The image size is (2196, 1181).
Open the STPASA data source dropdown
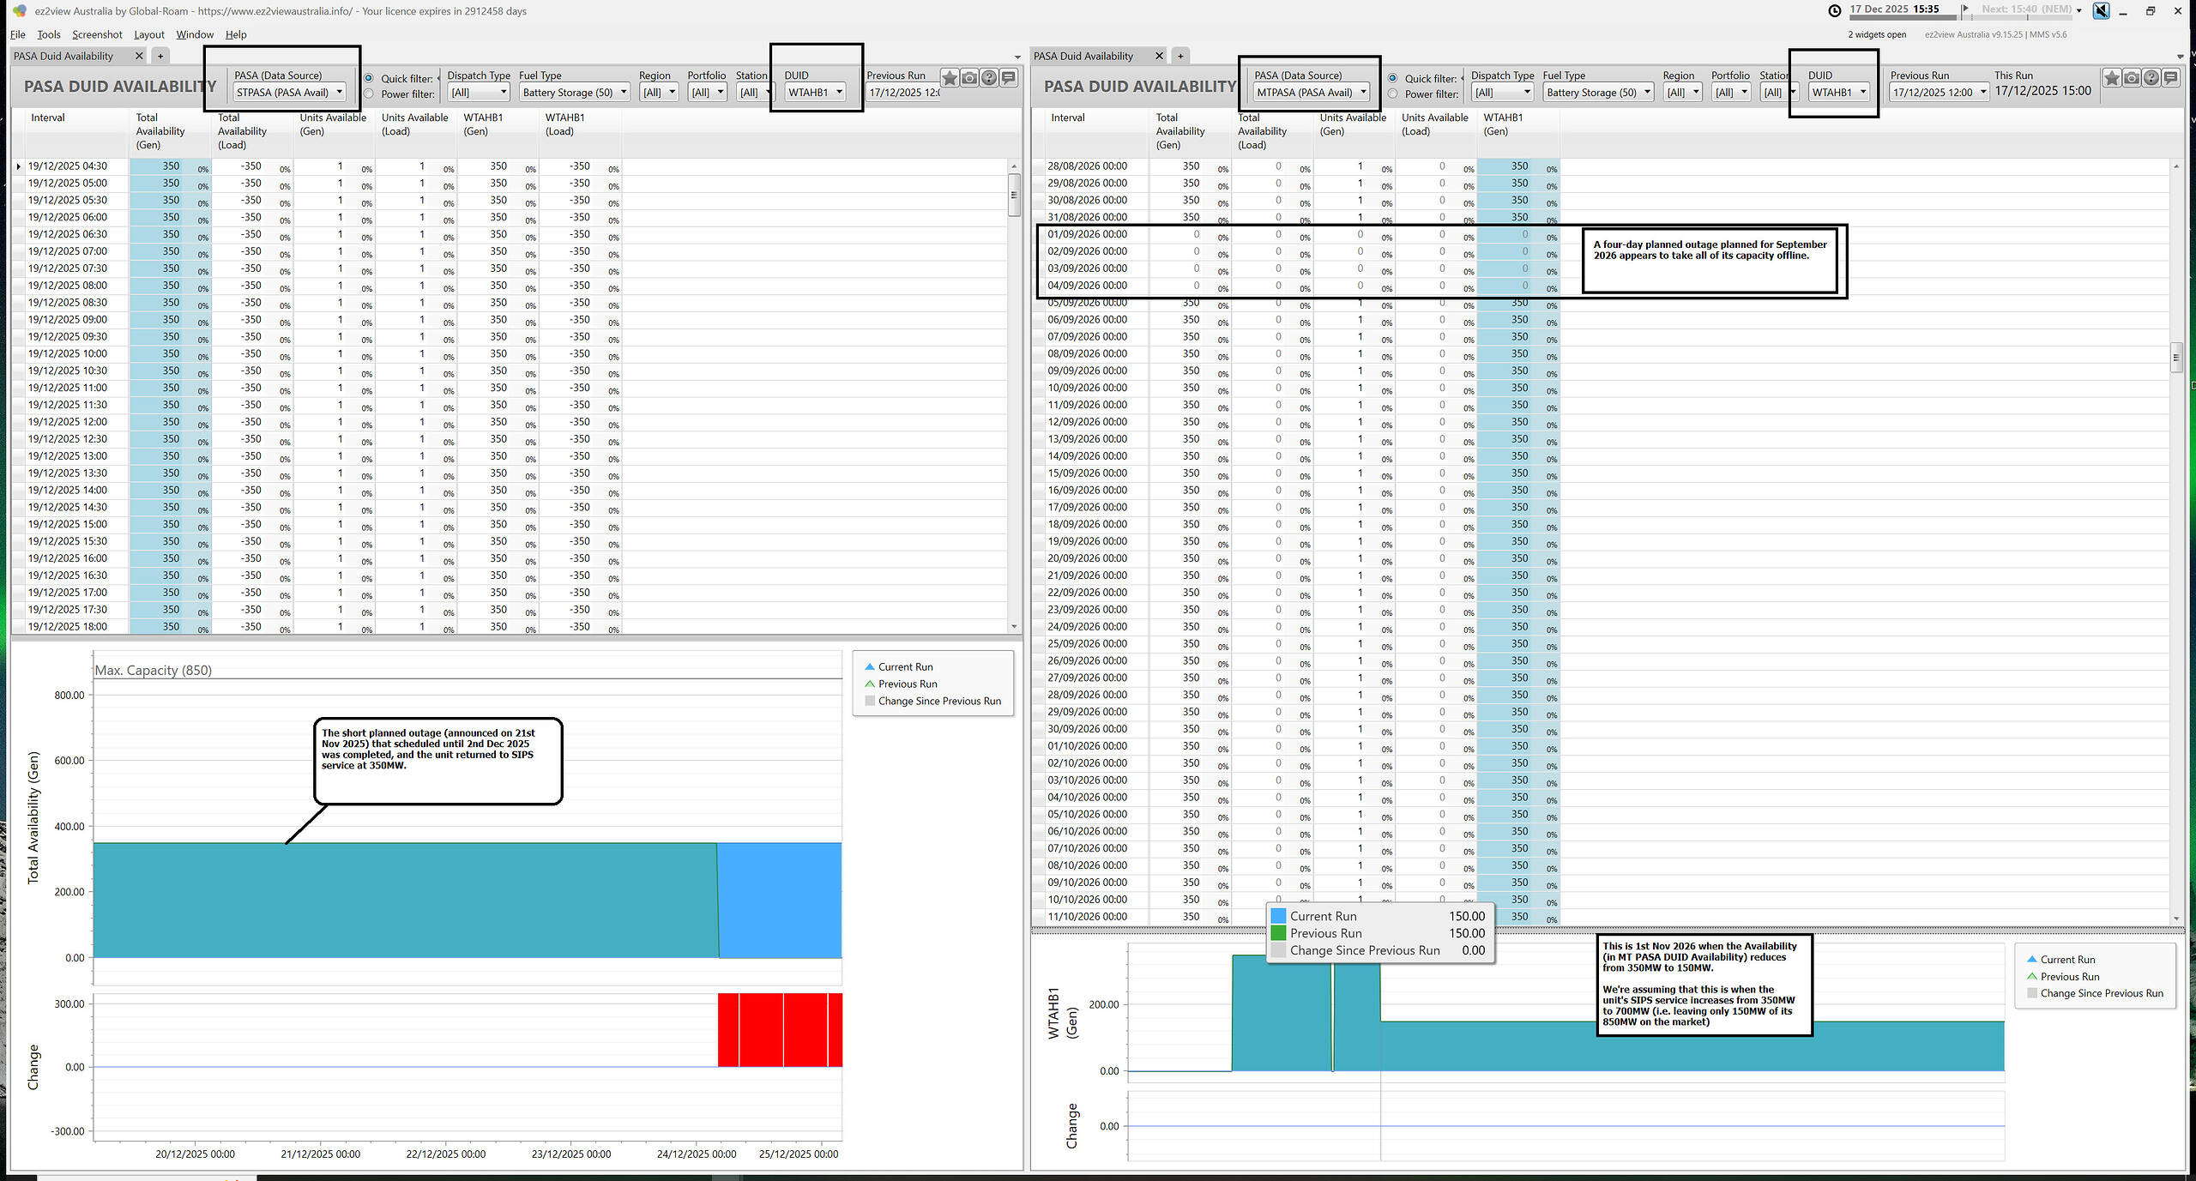(x=290, y=93)
